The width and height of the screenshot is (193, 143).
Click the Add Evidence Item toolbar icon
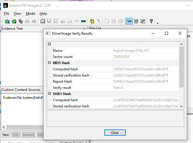[x=7, y=21]
